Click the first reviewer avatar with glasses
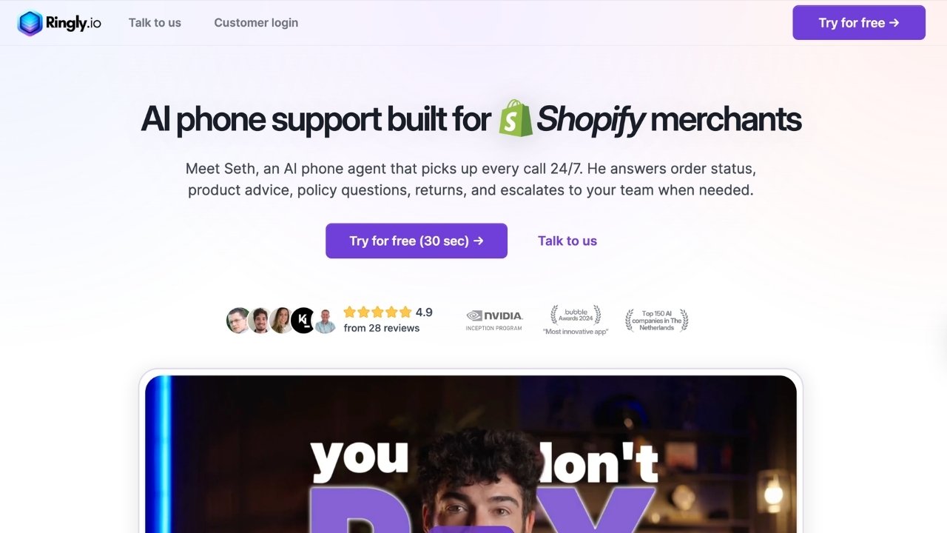 point(238,321)
